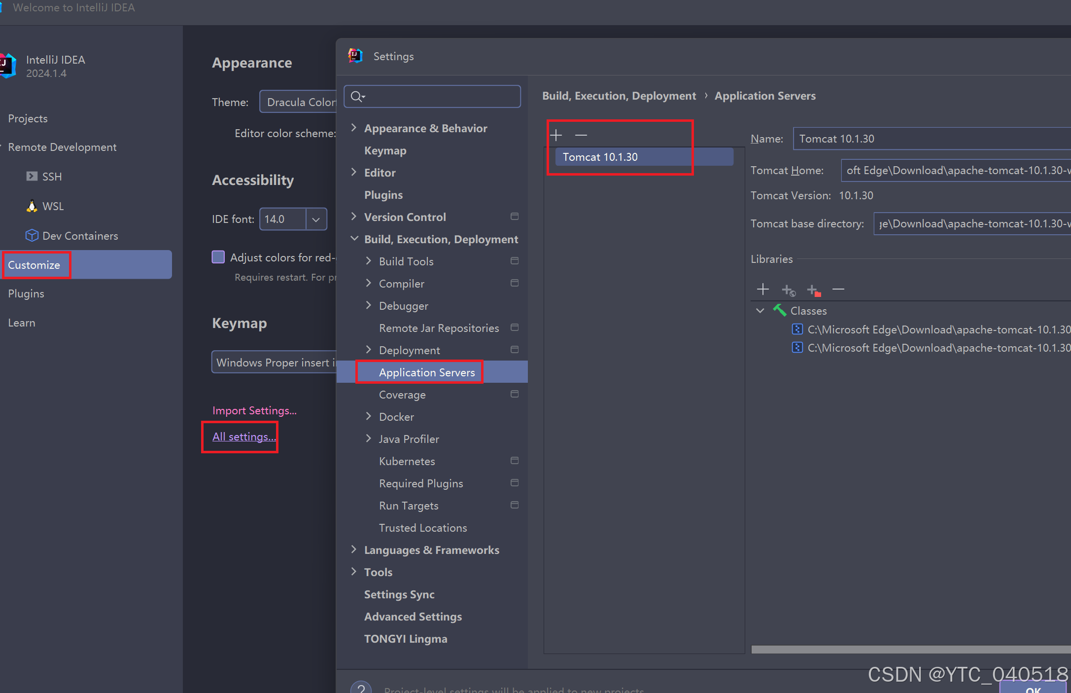Viewport: 1071px width, 693px height.
Task: Click the settings search input field
Action: point(439,96)
